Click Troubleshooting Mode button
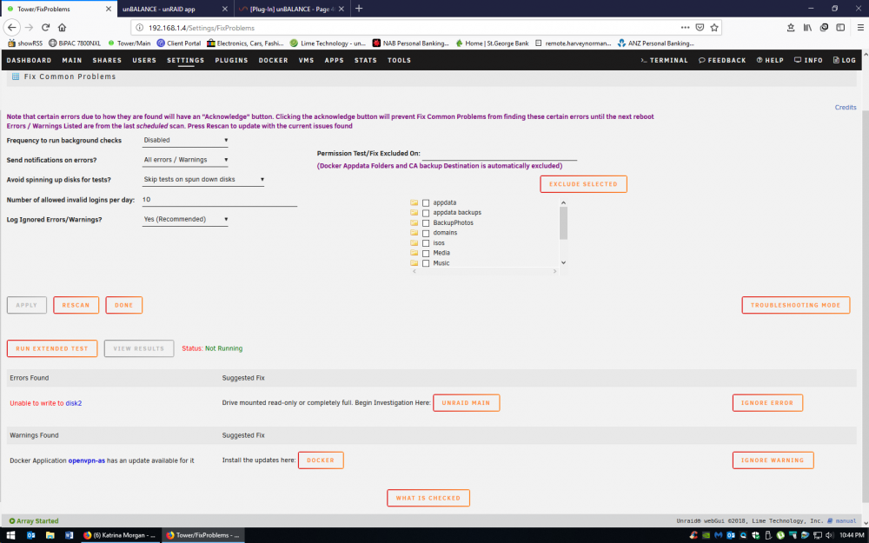This screenshot has height=543, width=869. pyautogui.click(x=796, y=305)
